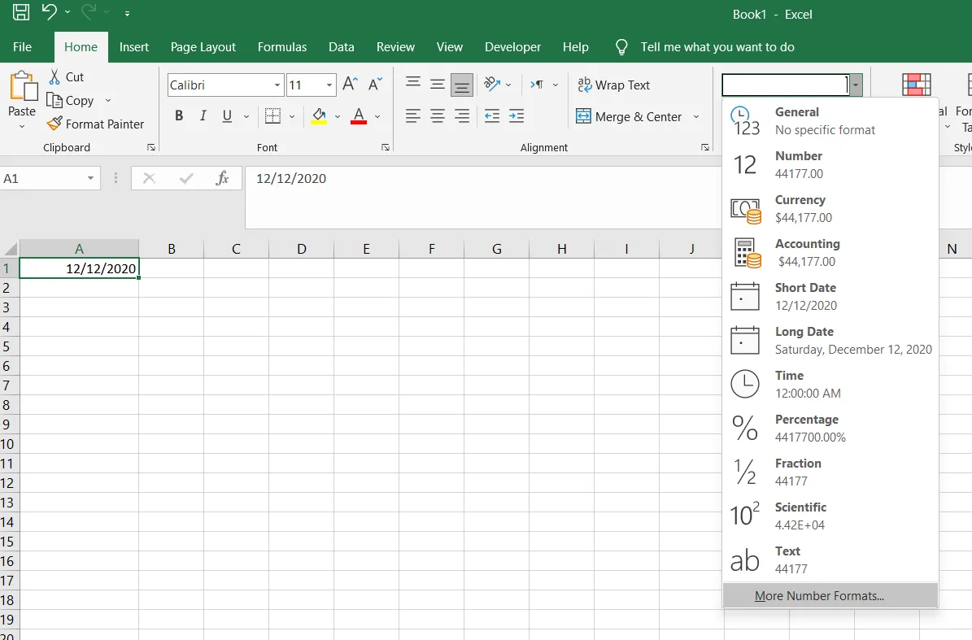Choose Percentage format option

pos(830,428)
